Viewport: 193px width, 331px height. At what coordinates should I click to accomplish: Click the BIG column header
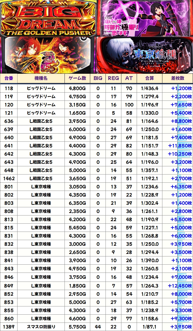98,78
